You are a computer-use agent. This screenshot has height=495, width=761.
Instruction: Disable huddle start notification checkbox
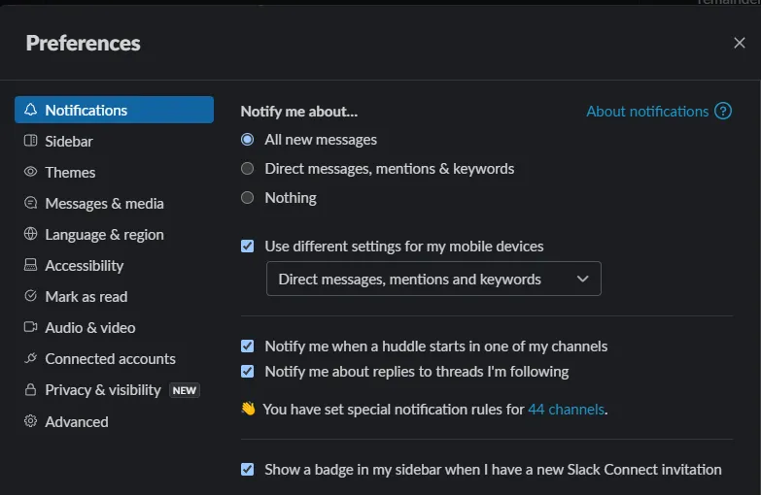coord(248,346)
